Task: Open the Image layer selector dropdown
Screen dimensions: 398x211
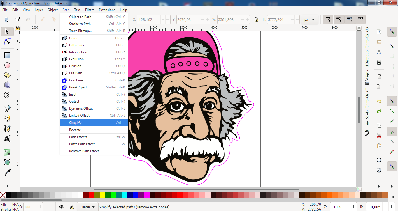Action: coord(88,207)
